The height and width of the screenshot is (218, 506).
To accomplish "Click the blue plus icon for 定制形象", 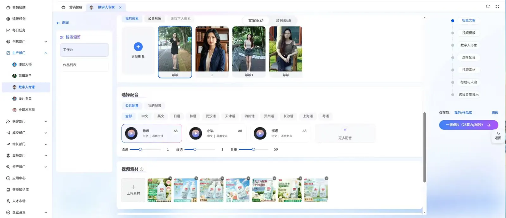I will point(138,47).
